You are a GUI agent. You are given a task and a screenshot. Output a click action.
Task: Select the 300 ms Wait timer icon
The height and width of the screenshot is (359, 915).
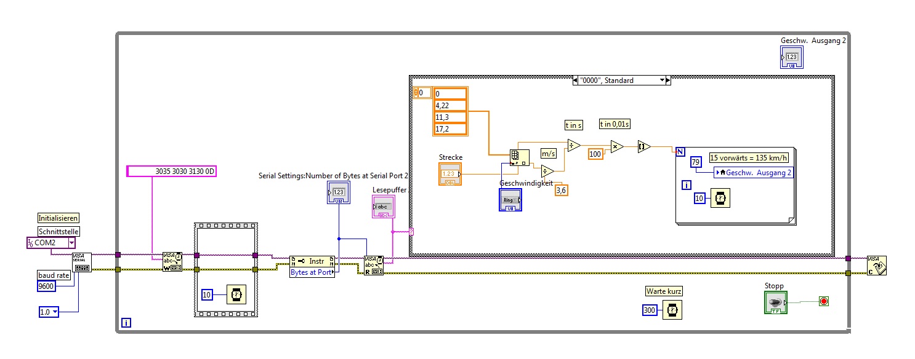673,310
